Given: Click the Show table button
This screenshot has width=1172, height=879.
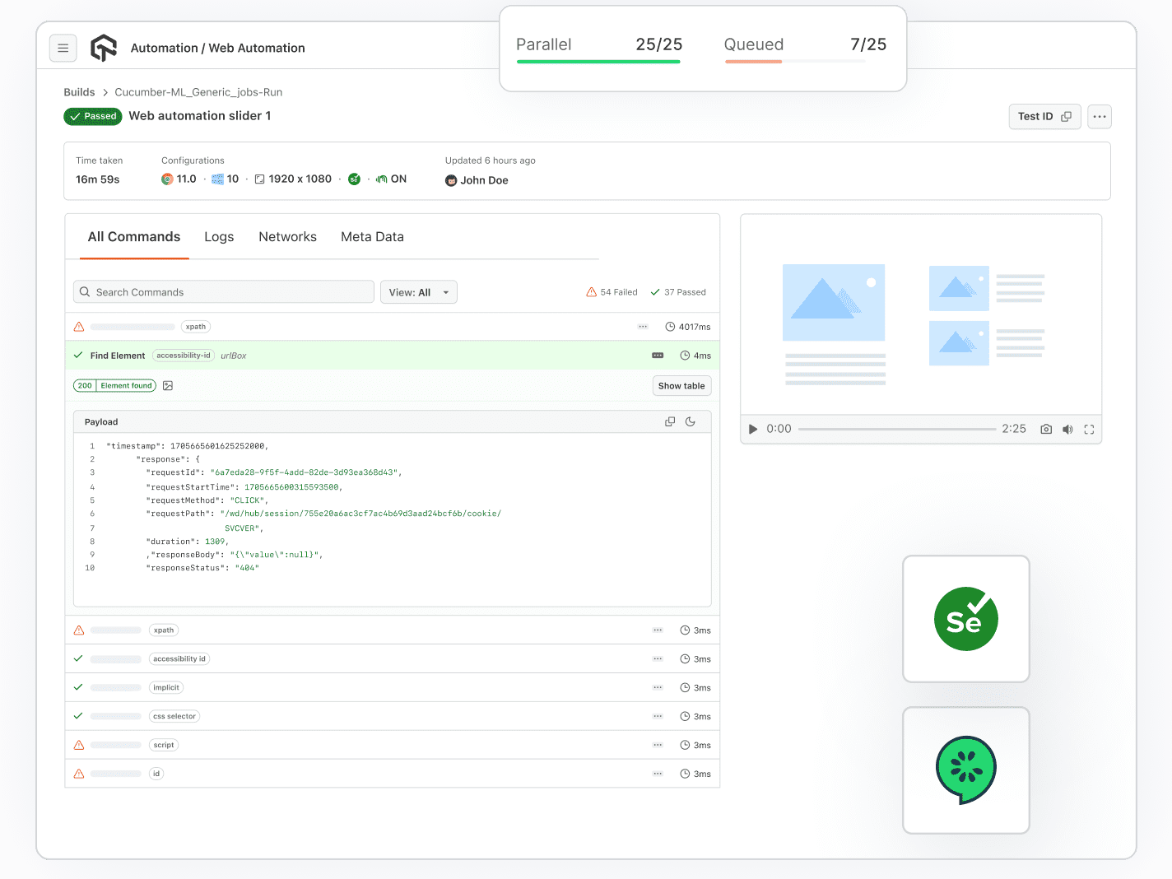Looking at the screenshot, I should [x=681, y=385].
